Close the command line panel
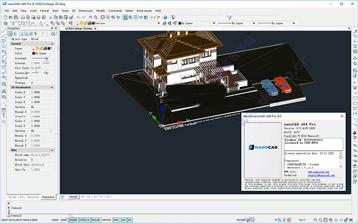This screenshot has height=223, width=358. [x=9, y=203]
